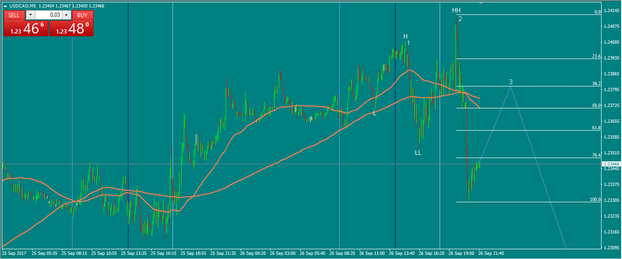Select the LL text label on chart
622x259 pixels.
[x=418, y=153]
